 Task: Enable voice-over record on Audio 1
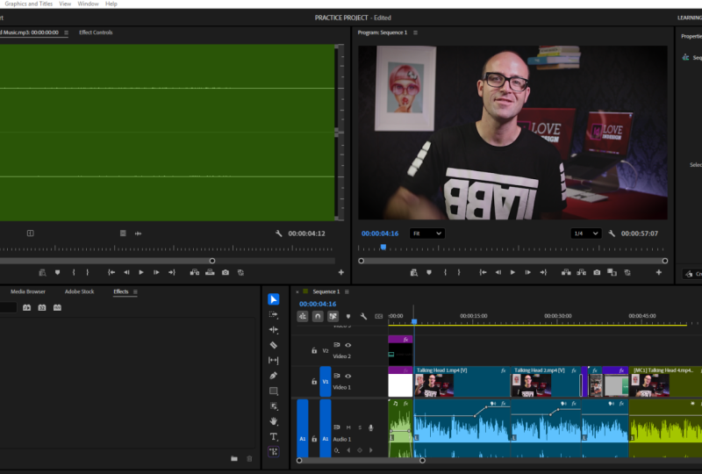pyautogui.click(x=370, y=427)
